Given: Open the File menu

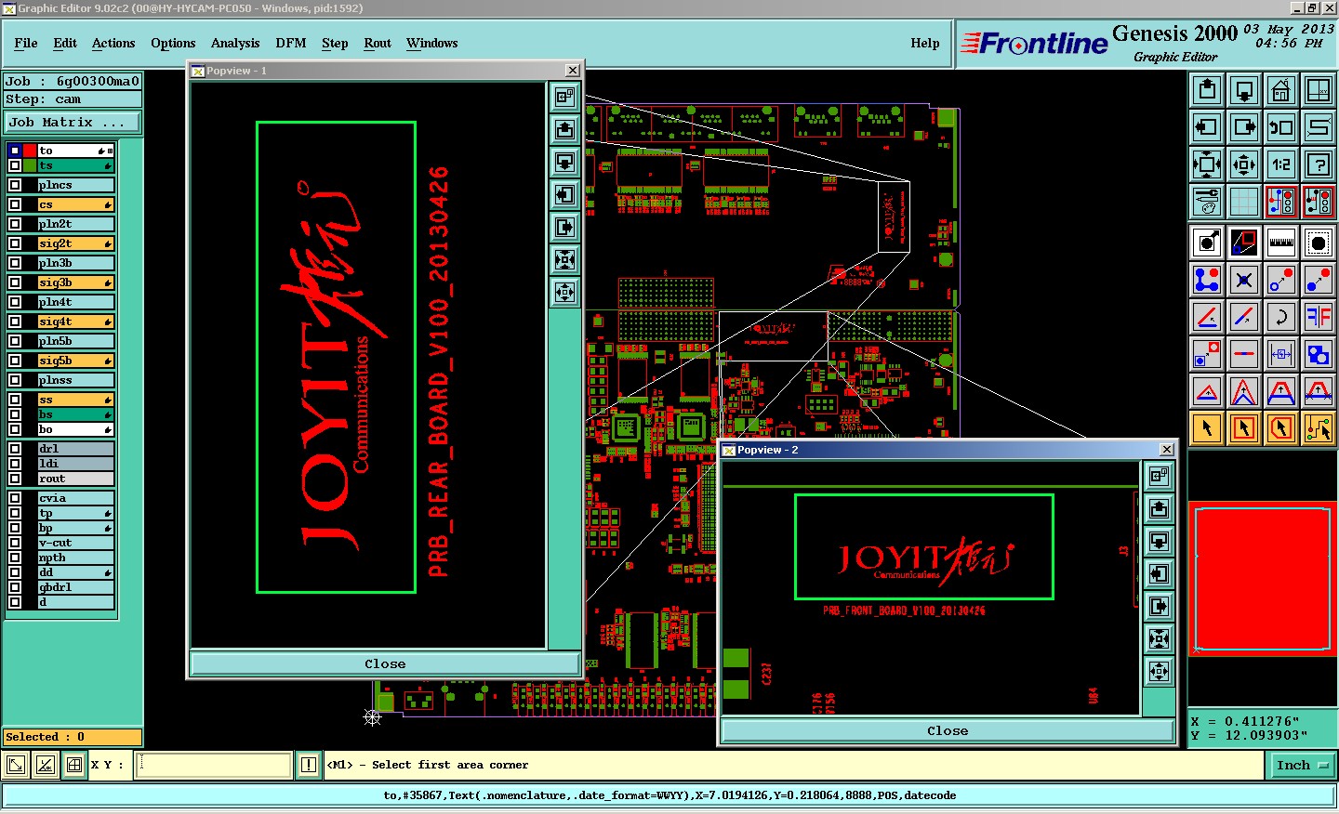Looking at the screenshot, I should tap(26, 43).
